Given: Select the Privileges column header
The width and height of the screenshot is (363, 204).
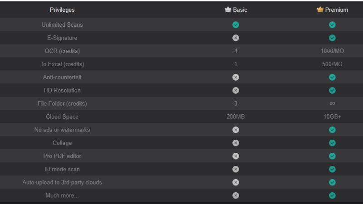Looking at the screenshot, I should 62,10.
